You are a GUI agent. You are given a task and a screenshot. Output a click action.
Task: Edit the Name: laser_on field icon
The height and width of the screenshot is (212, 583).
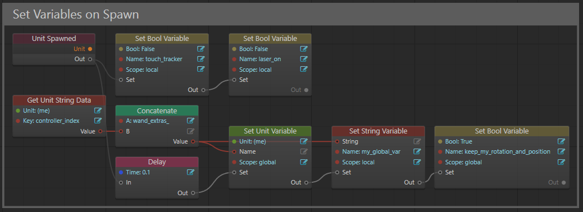pyautogui.click(x=304, y=59)
